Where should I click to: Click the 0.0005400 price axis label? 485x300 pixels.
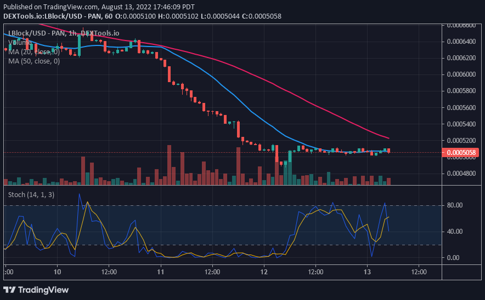tap(461, 124)
